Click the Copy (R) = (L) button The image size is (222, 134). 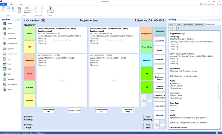coord(75,110)
